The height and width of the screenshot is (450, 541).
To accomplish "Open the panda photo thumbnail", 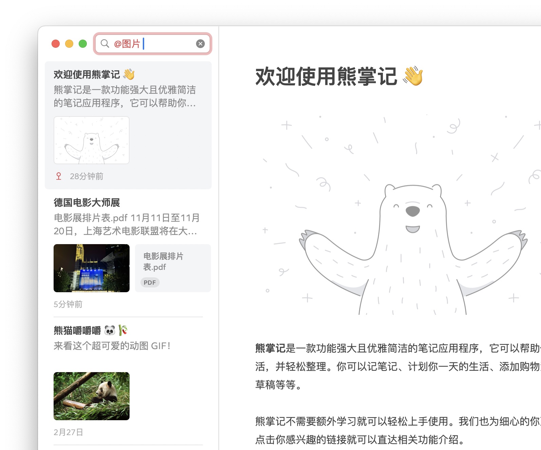I will coord(92,396).
